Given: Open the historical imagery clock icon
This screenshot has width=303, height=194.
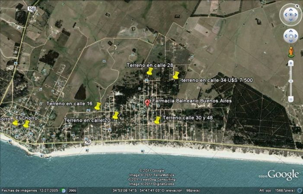Looking at the screenshot, I should [x=63, y=190].
